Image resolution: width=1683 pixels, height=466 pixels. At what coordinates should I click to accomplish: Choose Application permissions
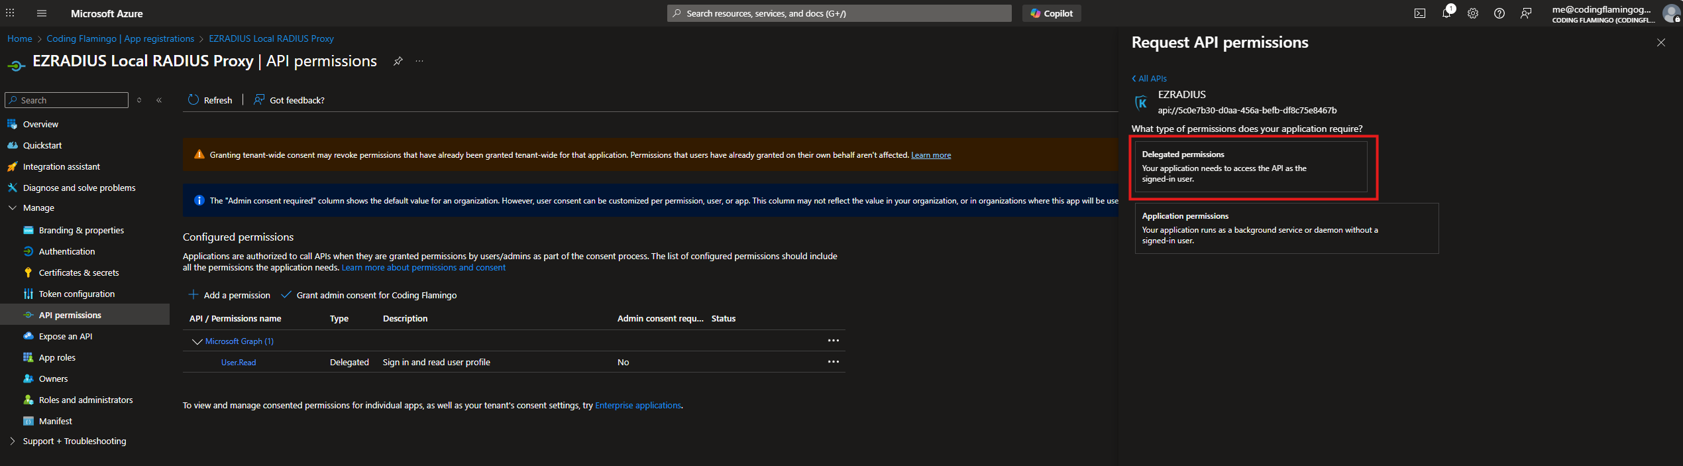click(1287, 228)
